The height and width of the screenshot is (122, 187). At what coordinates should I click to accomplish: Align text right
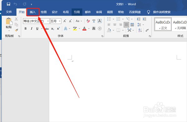pos(120,25)
